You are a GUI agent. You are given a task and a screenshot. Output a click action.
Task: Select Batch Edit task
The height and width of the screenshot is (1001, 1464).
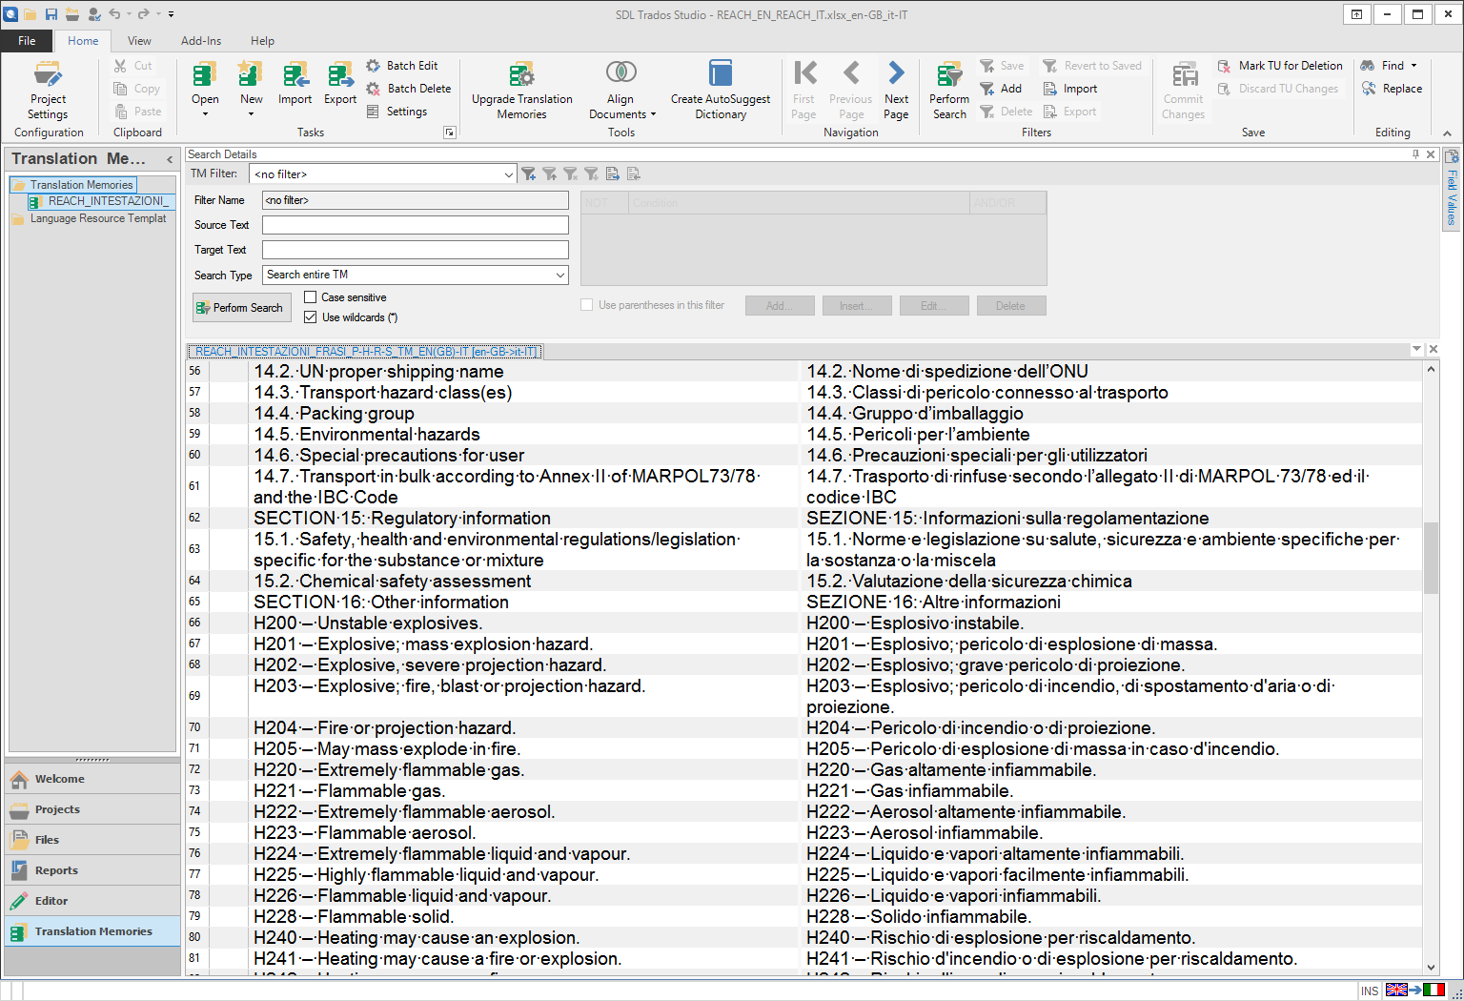[402, 66]
